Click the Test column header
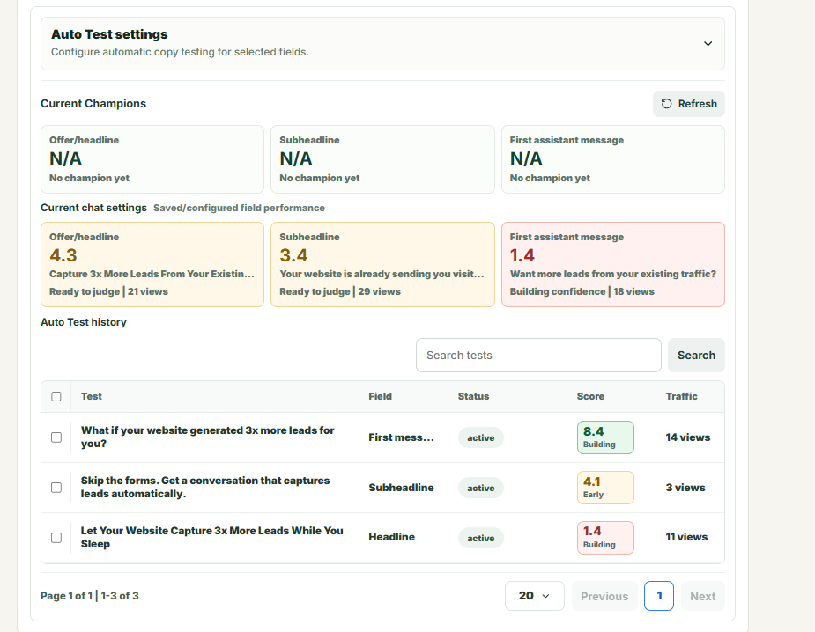 click(x=92, y=396)
